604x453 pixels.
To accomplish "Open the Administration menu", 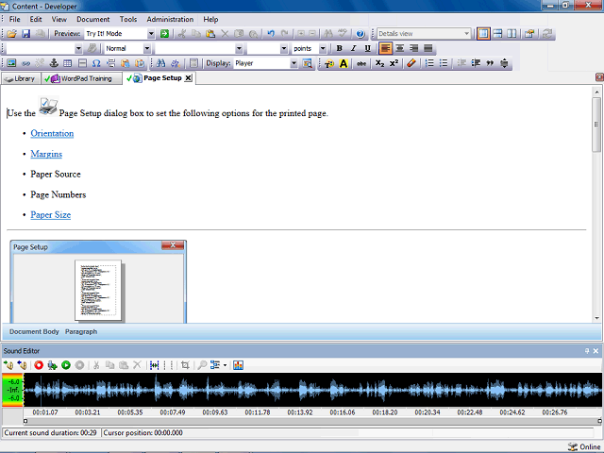I will click(x=170, y=19).
